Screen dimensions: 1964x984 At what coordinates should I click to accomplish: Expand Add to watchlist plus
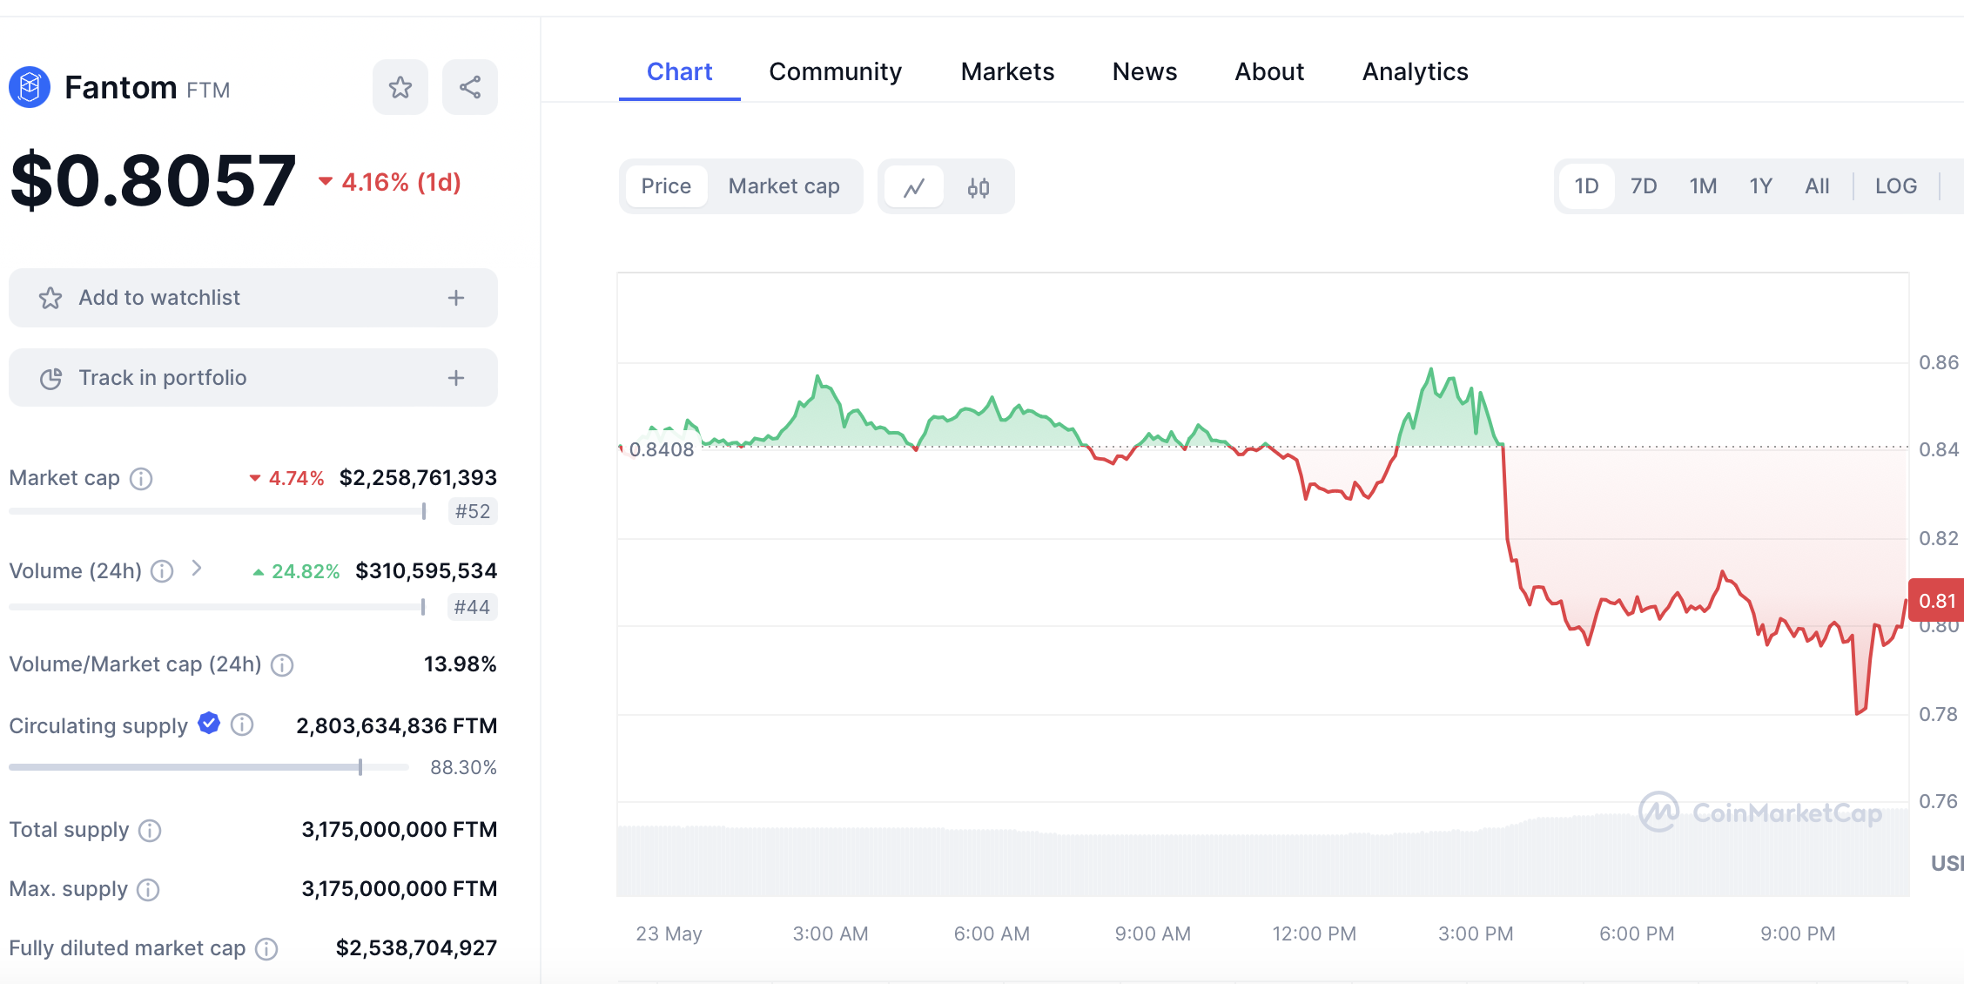[456, 298]
